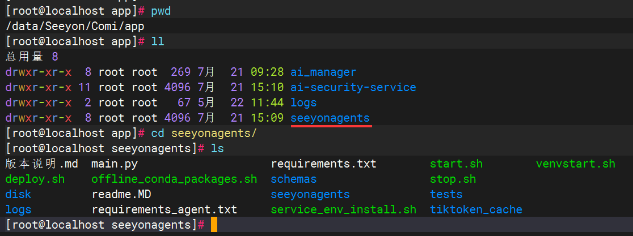Select venvstart.sh in the file listing
Viewport: 633px width, 236px height.
click(x=575, y=164)
